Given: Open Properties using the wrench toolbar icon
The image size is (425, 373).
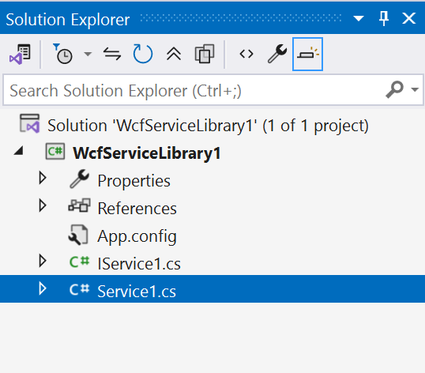Looking at the screenshot, I should 277,54.
